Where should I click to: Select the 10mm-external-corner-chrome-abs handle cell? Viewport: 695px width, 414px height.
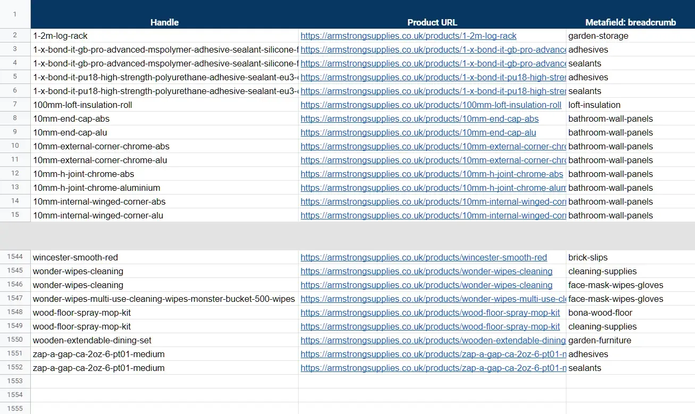tap(164, 146)
